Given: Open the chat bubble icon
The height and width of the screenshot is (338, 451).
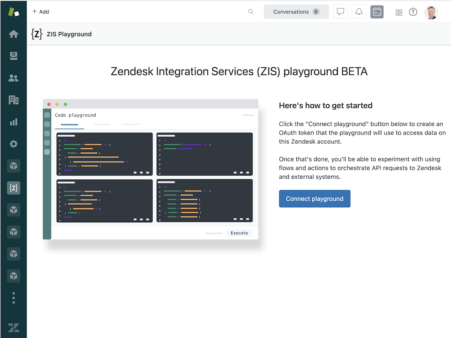Looking at the screenshot, I should pos(340,12).
